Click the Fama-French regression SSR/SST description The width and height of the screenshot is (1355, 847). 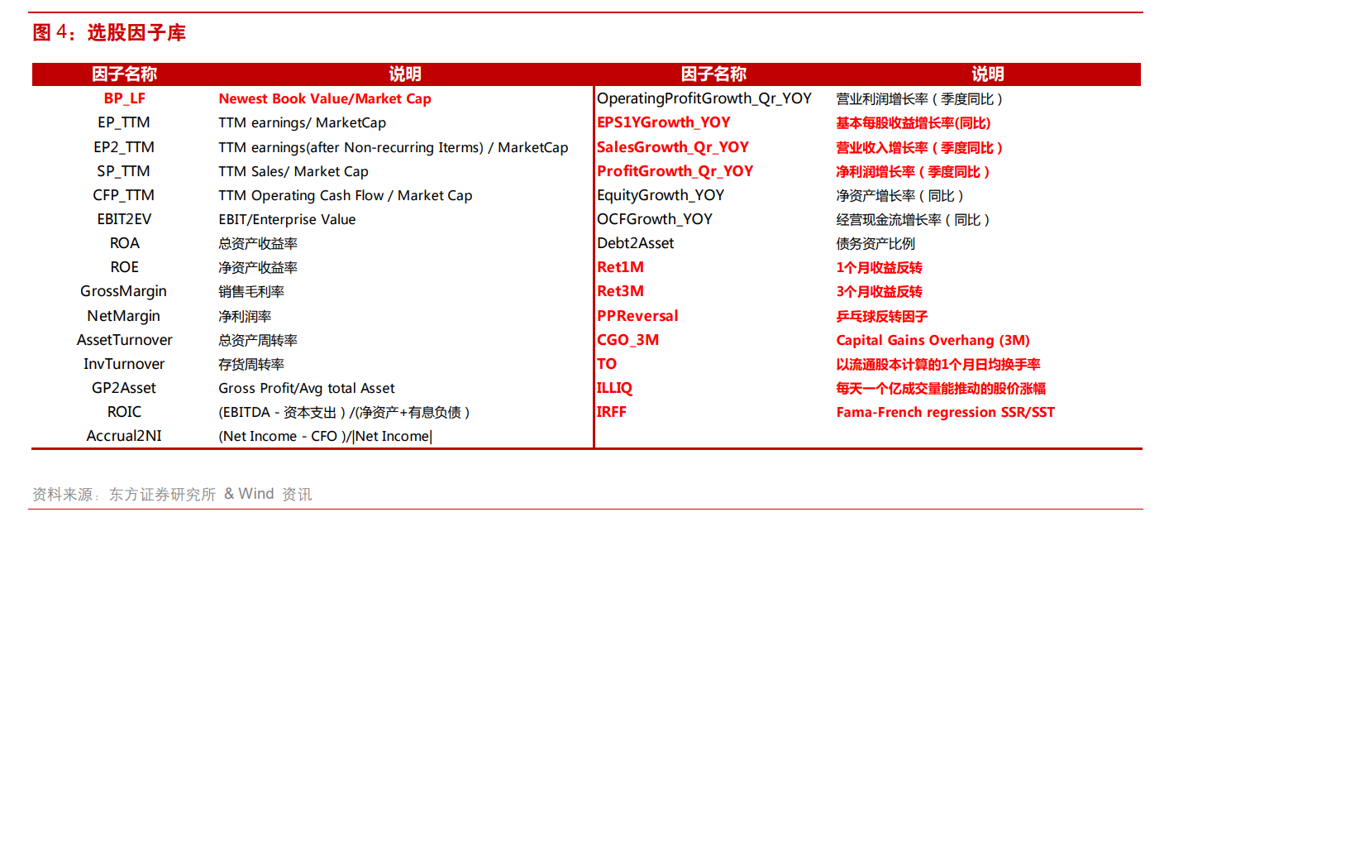(945, 412)
